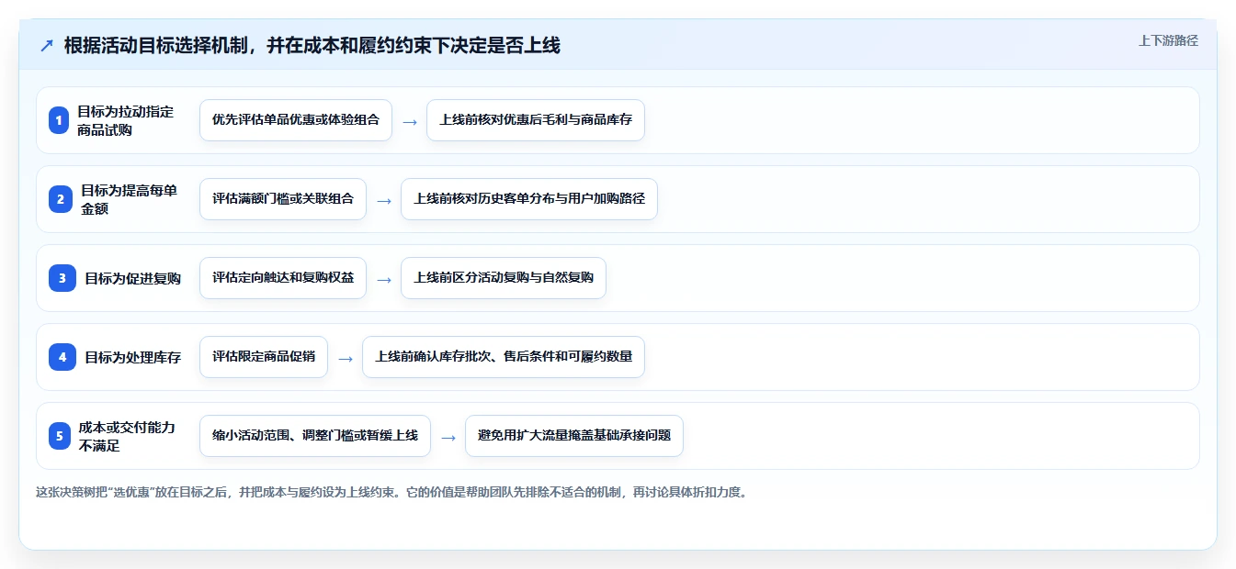Click the label 目标为提高每单金额
1236x569 pixels.
point(129,199)
